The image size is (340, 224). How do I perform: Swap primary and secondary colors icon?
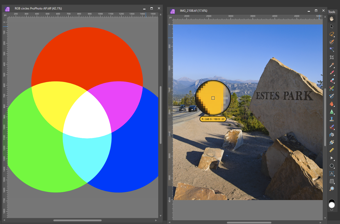click(332, 210)
